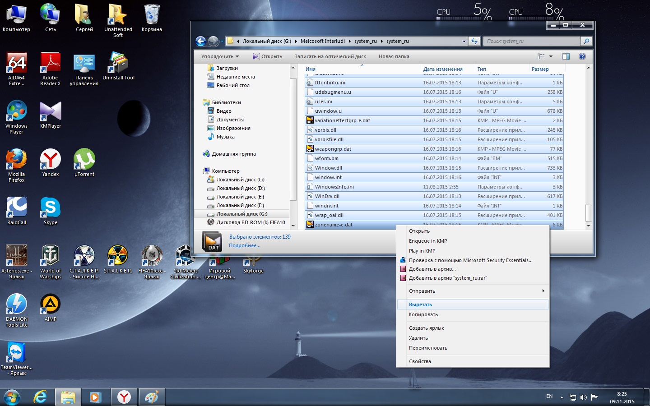Open the Explorer help icon
This screenshot has height=406, width=650.
coord(582,56)
